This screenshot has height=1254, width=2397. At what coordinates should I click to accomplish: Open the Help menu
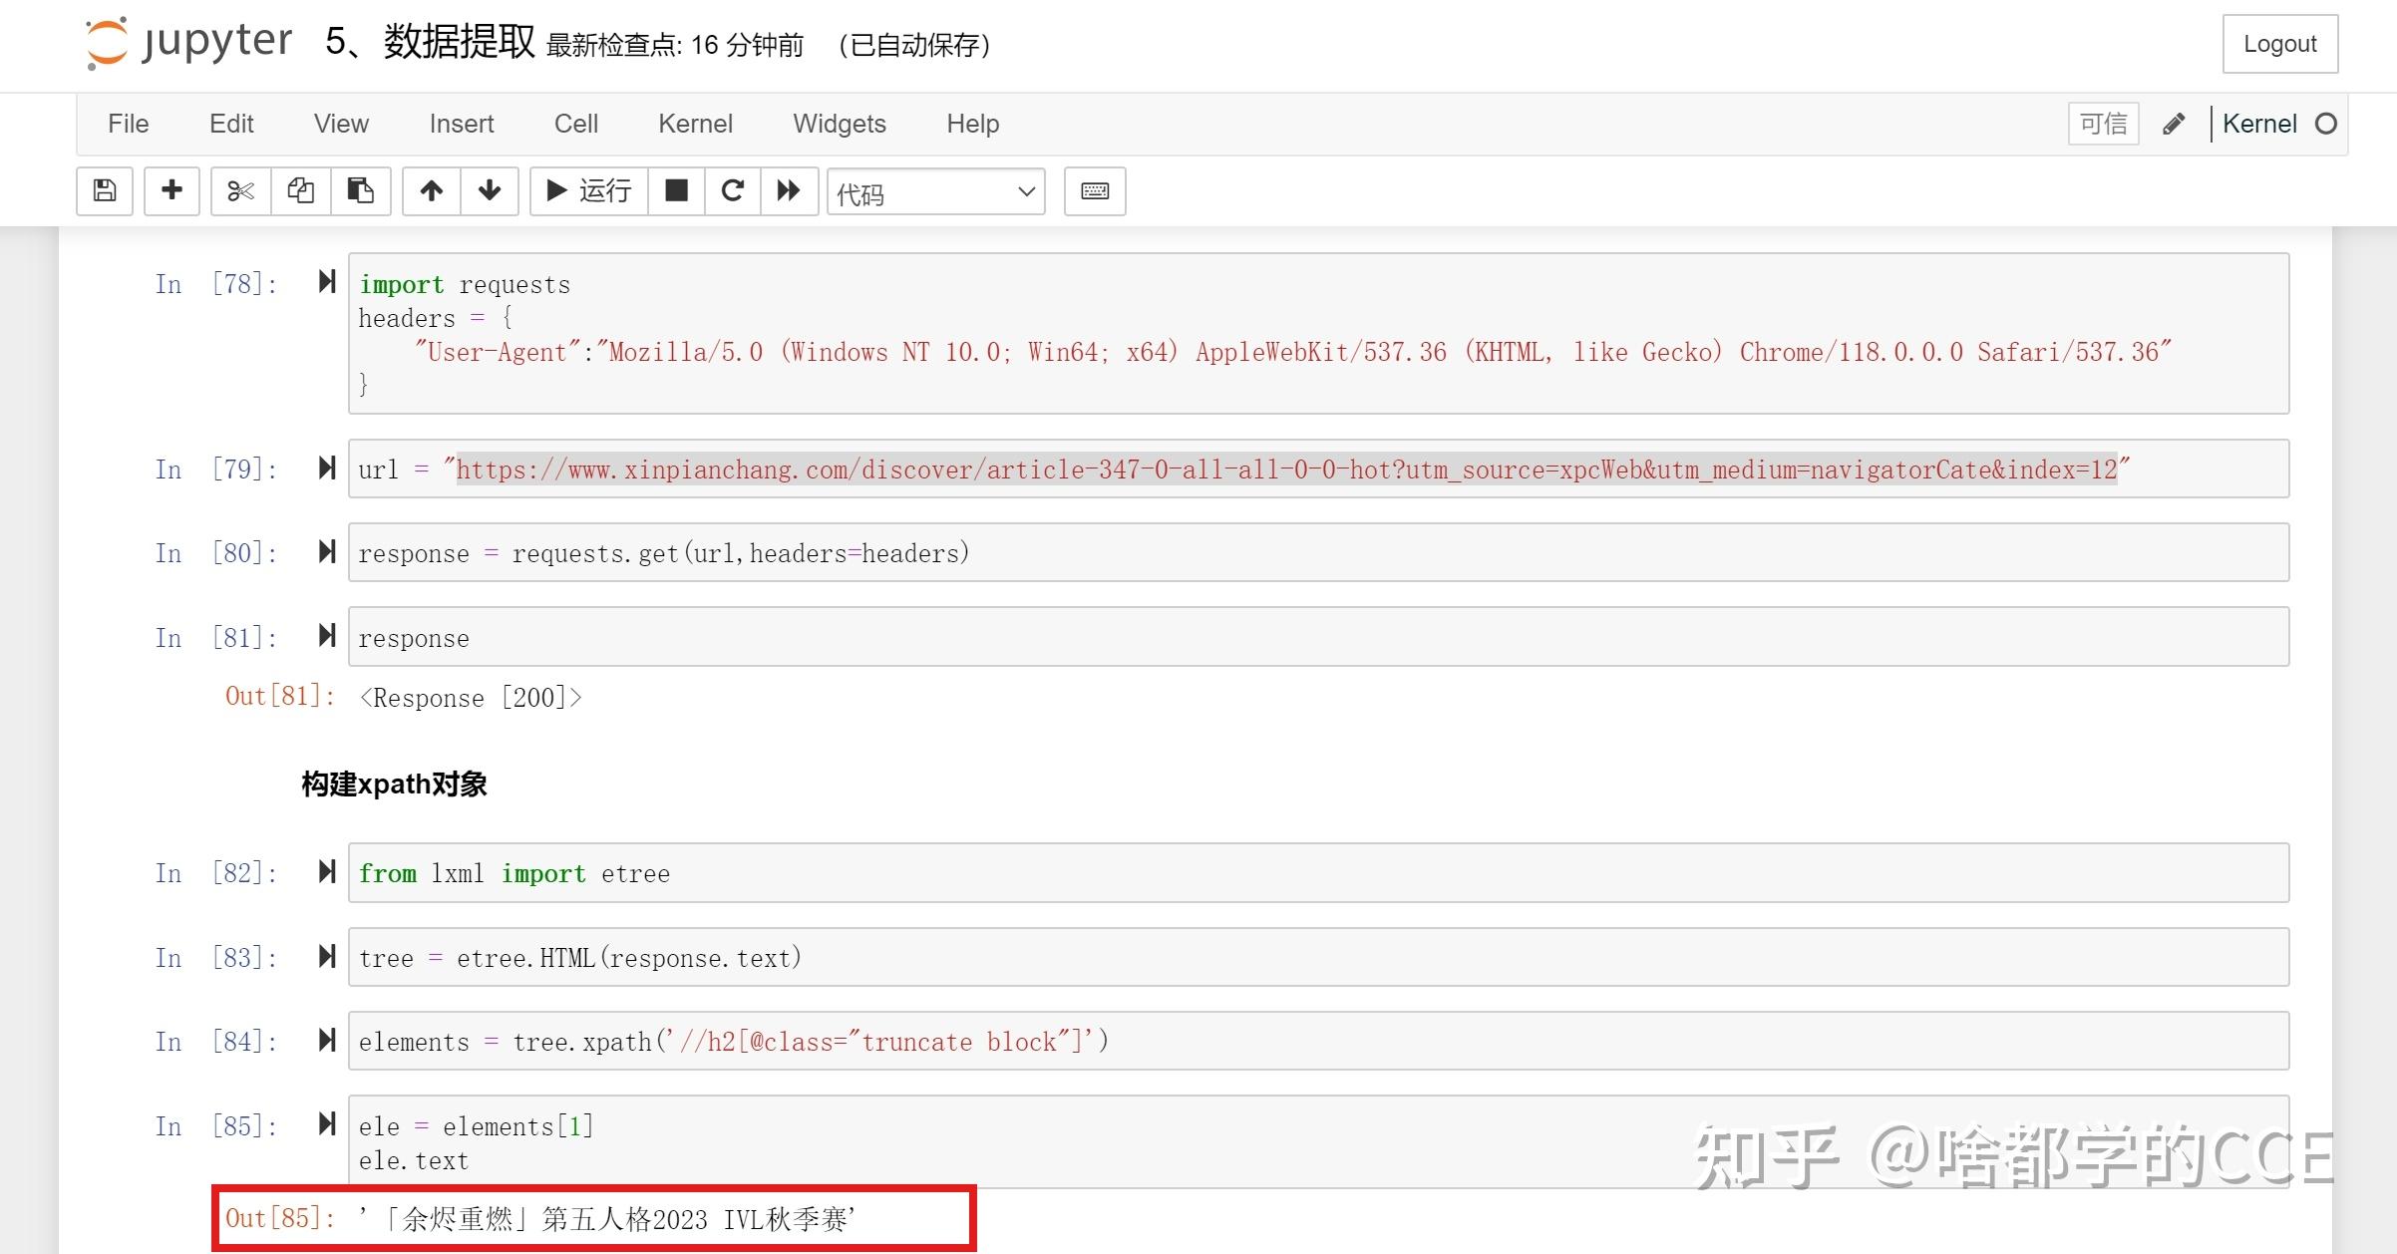coord(973,124)
